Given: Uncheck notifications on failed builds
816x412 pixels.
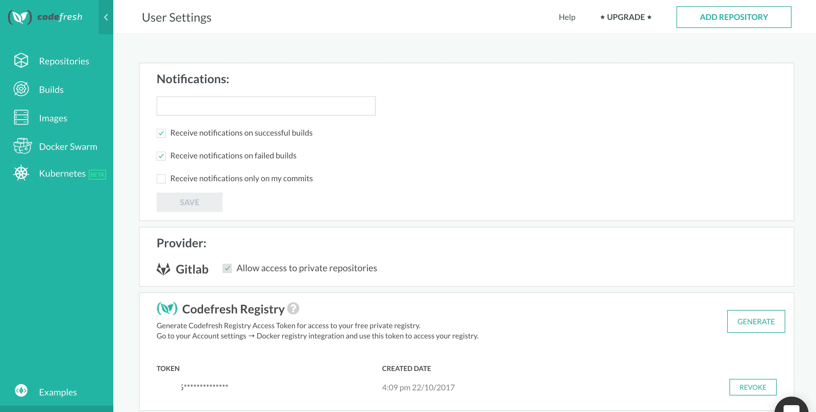Looking at the screenshot, I should (161, 156).
